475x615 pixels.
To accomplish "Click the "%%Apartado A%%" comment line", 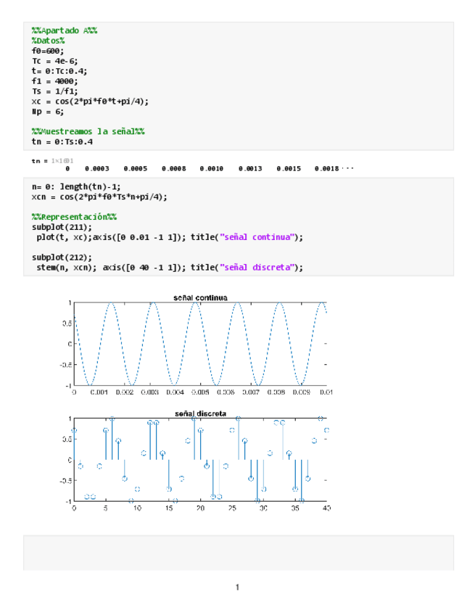I will pos(65,30).
